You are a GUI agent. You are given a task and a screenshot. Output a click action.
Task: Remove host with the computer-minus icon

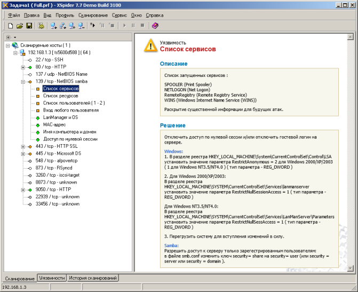click(x=81, y=26)
